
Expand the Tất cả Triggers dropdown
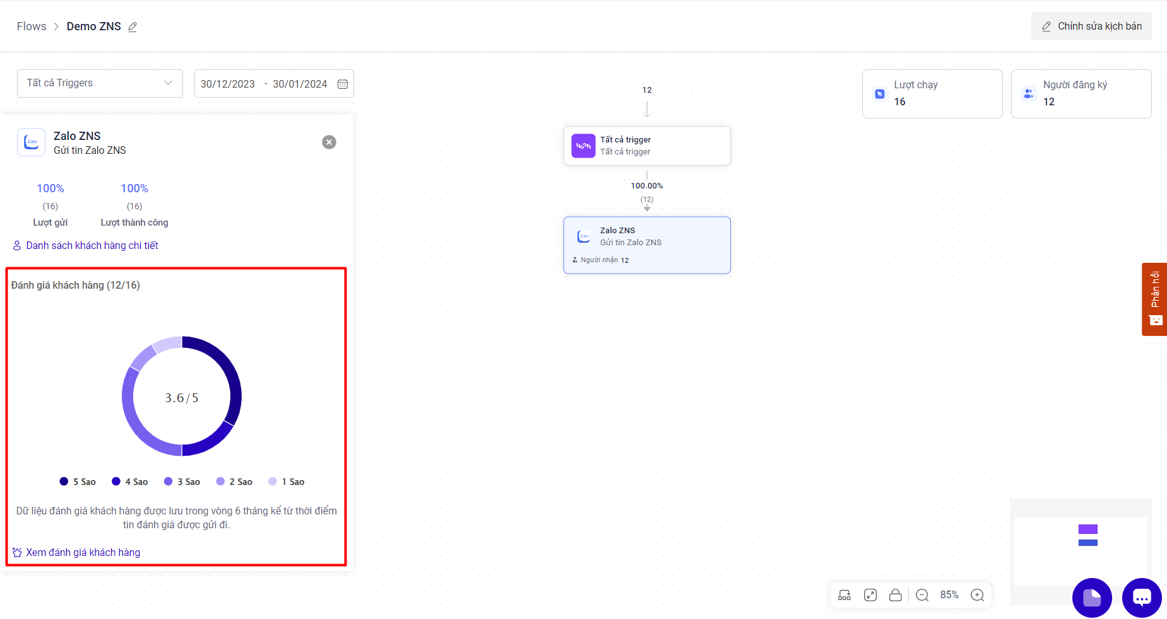click(100, 83)
